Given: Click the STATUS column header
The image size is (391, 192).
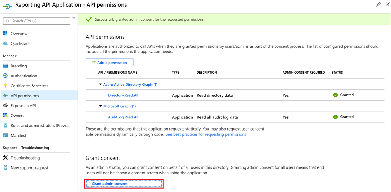Looking at the screenshot, I should (337, 73).
